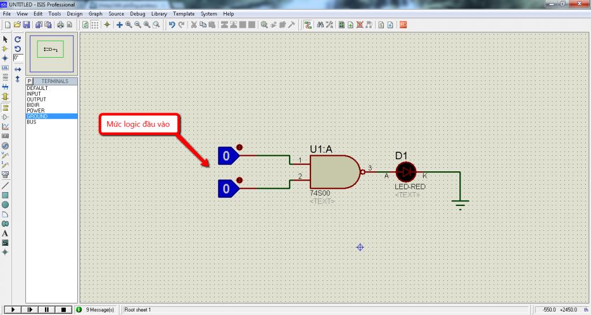The image size is (591, 315).
Task: Center the view with the pan icon
Action: [x=119, y=25]
